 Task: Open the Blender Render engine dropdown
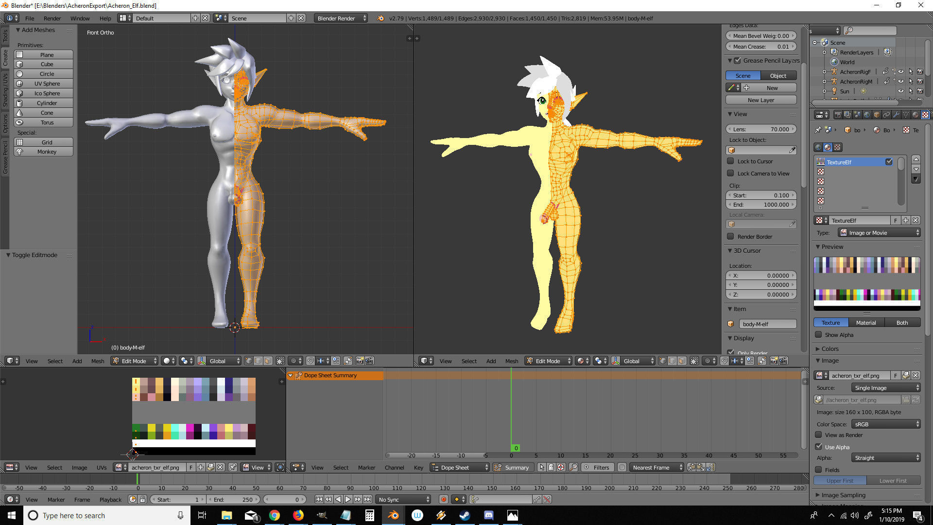pyautogui.click(x=342, y=18)
